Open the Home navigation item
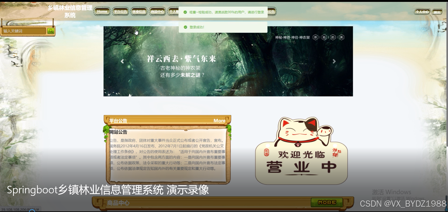This screenshot has height=212, width=448. tap(102, 12)
